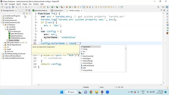
Task: Close the karate-config.js editor tab
Action: [82, 11]
